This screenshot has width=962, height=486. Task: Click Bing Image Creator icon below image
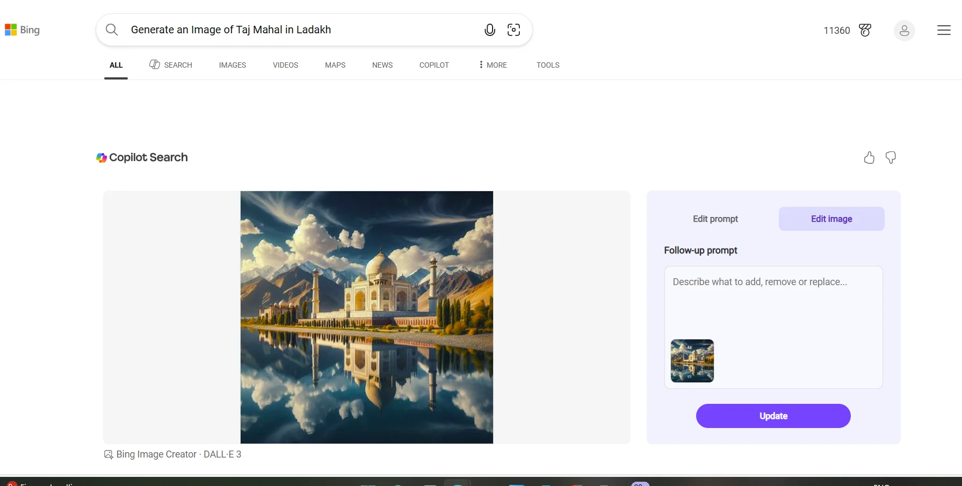pos(109,454)
